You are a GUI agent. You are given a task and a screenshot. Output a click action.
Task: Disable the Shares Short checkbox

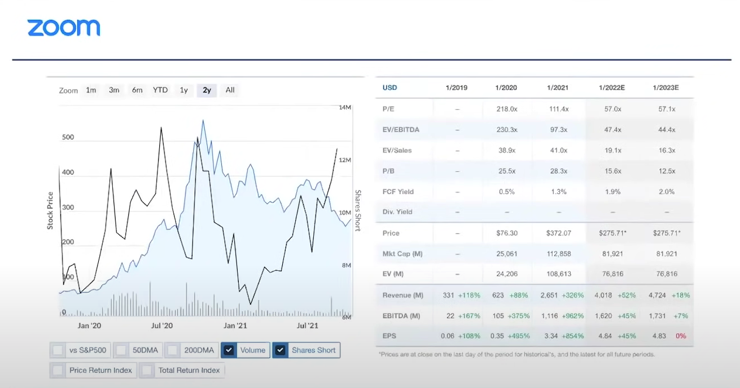[x=280, y=350]
